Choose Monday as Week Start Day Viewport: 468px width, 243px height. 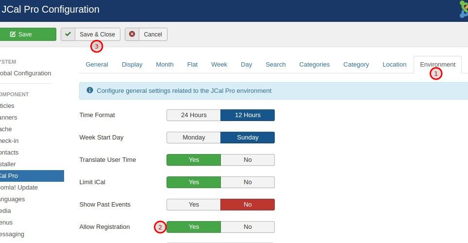click(194, 138)
